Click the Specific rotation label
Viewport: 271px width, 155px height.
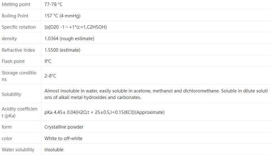(19, 27)
